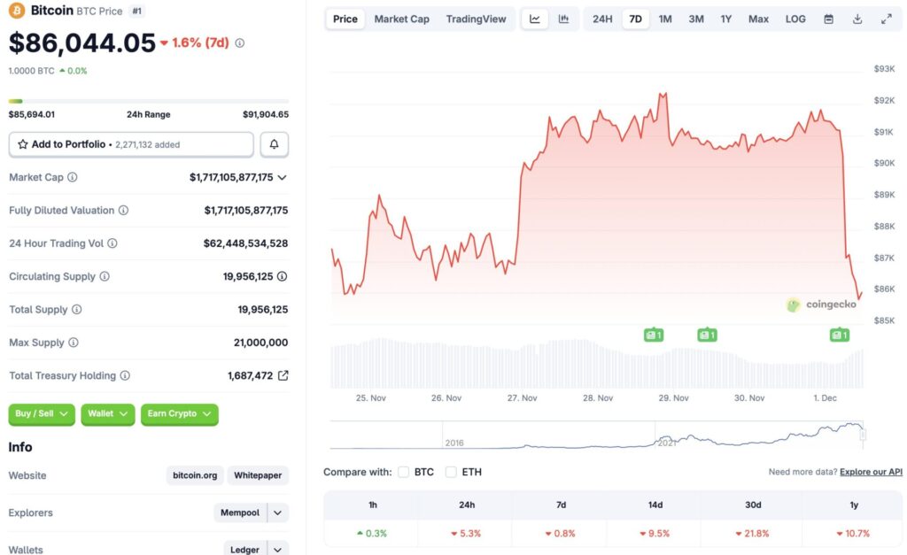Screen dimensions: 907x555
Task: Toggle LOG scale on the chart
Action: 795,18
